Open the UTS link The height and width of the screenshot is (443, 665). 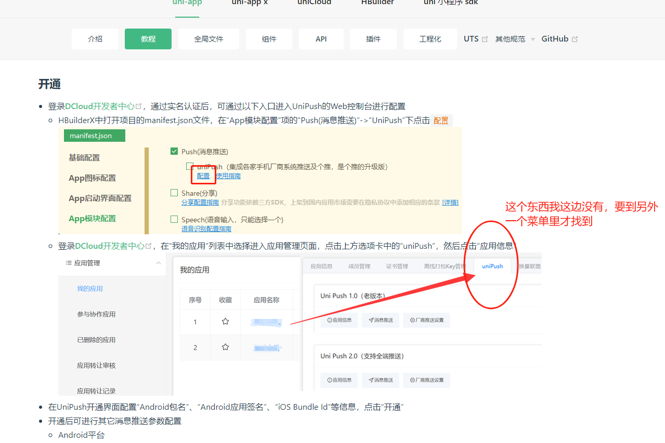(471, 39)
